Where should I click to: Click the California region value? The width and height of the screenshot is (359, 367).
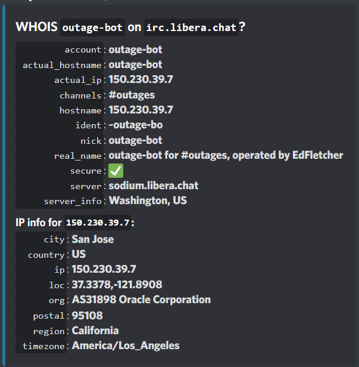pyautogui.click(x=95, y=331)
